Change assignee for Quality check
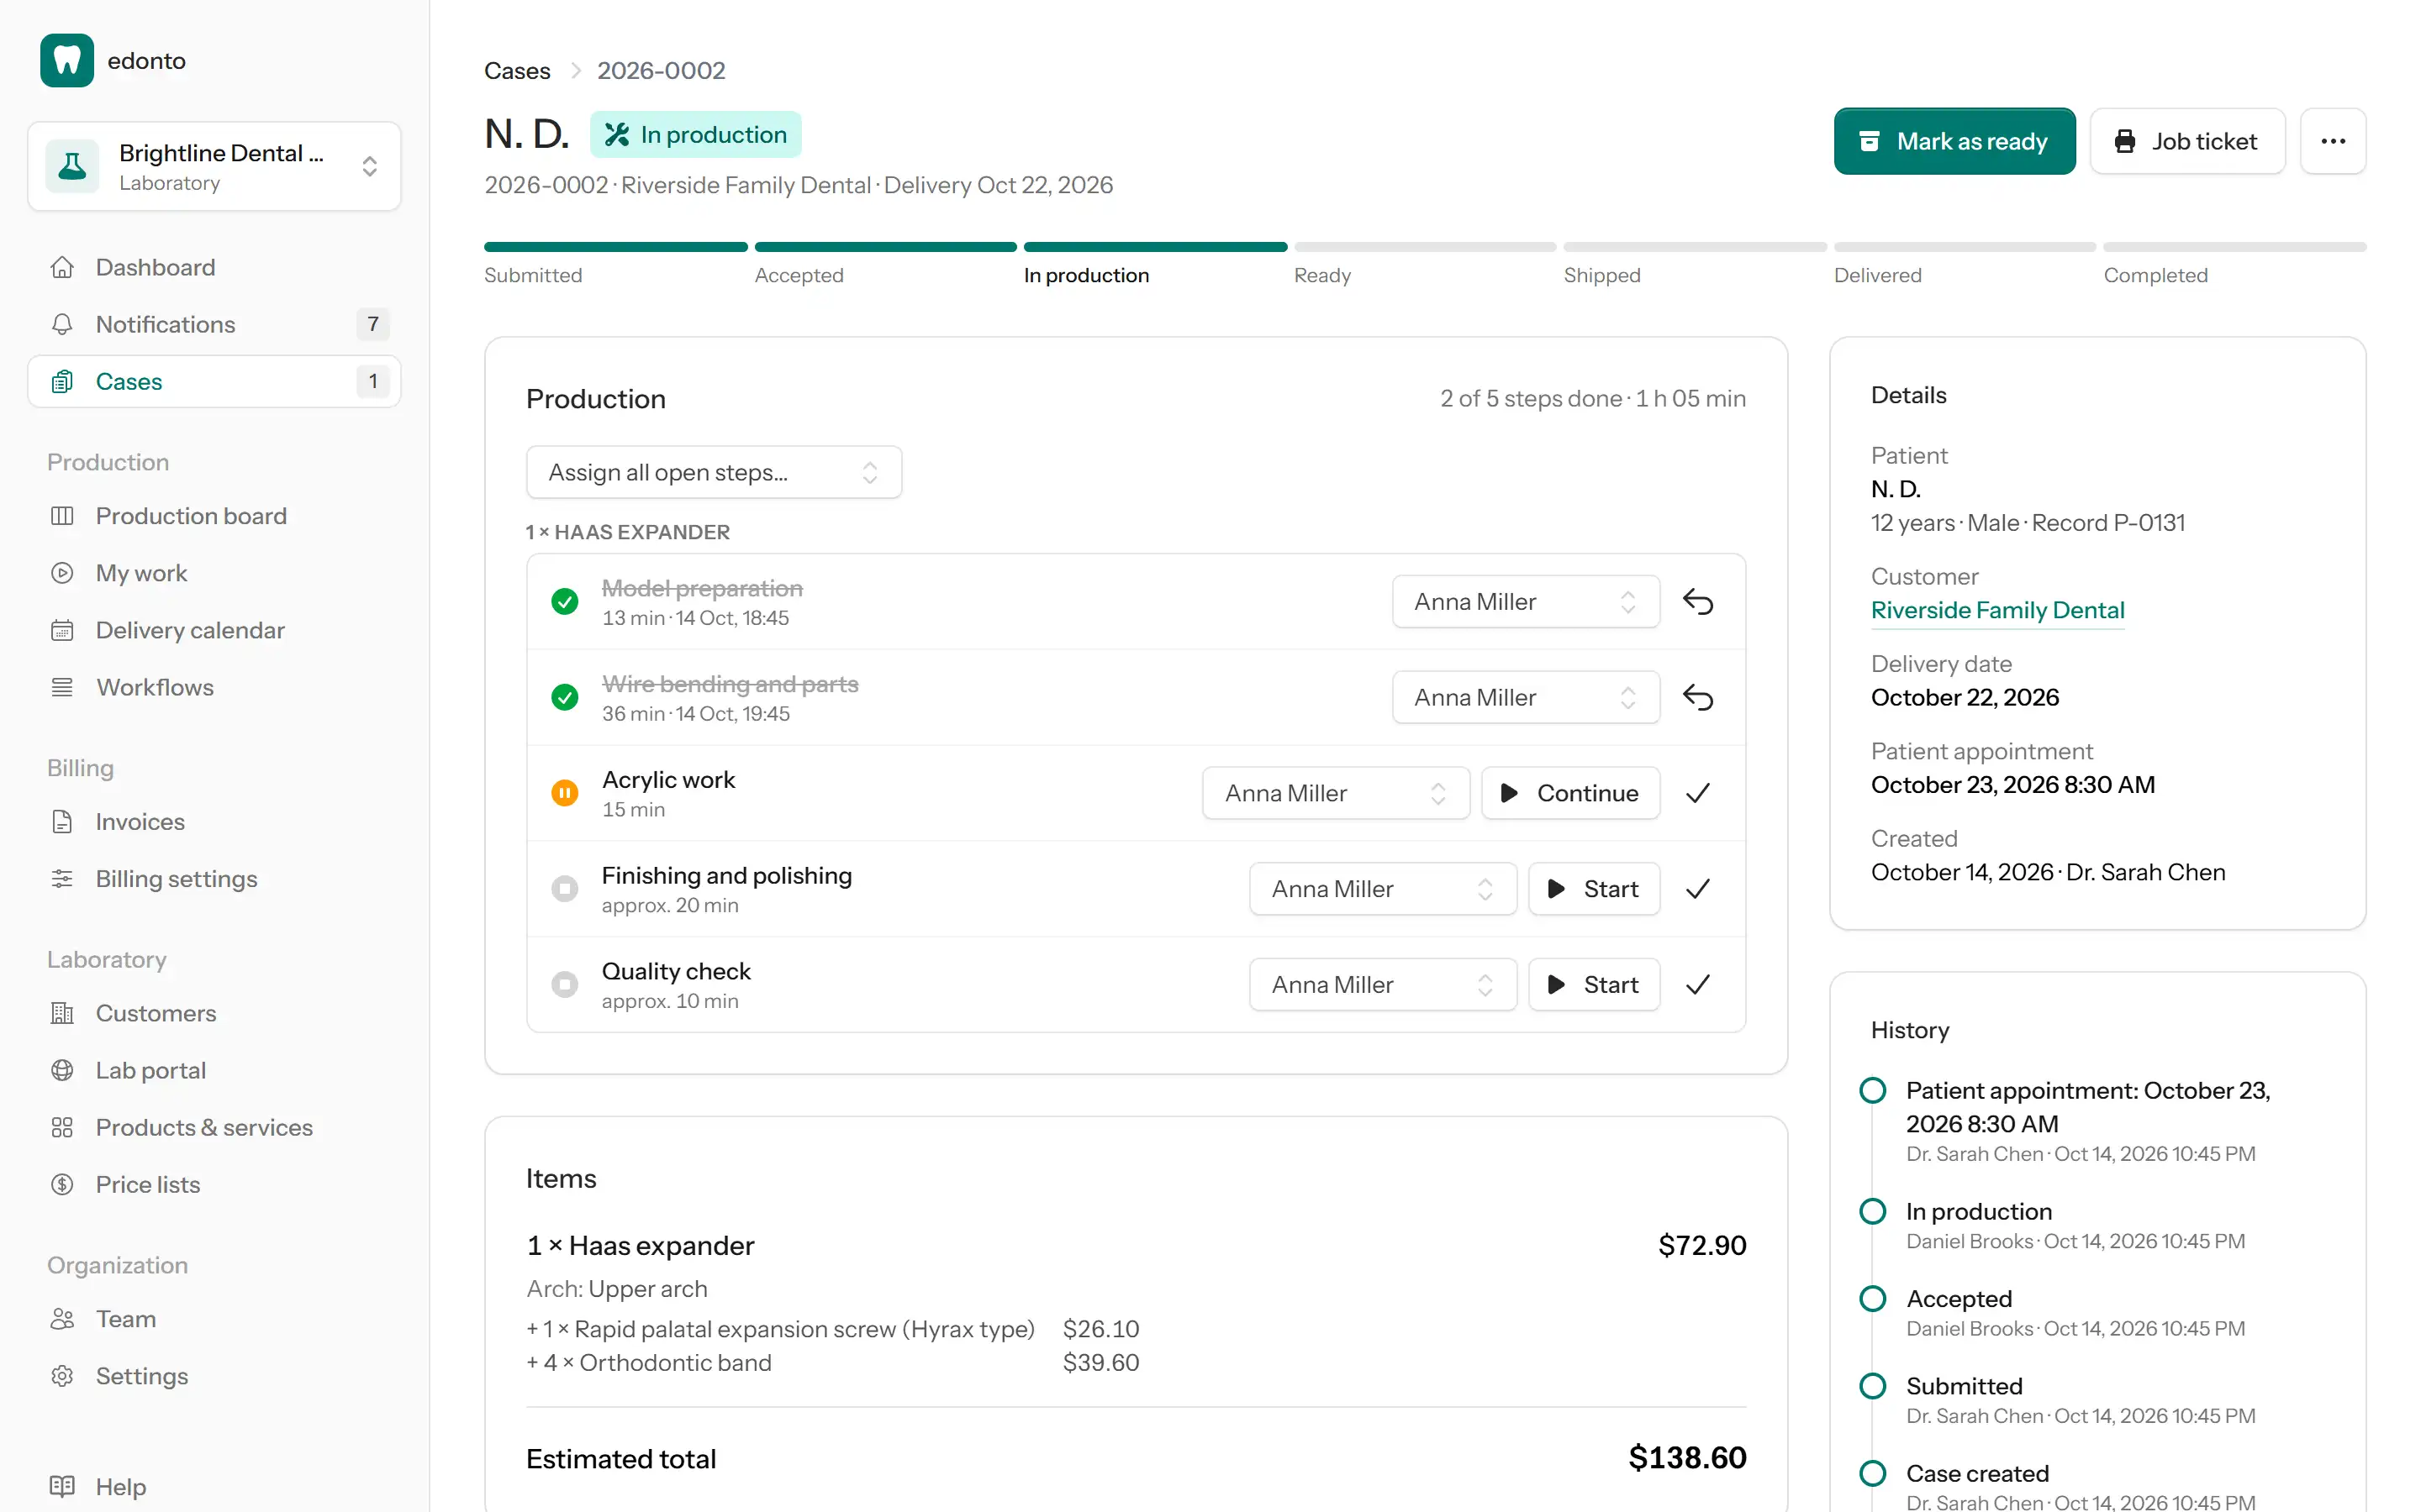 click(x=1383, y=985)
